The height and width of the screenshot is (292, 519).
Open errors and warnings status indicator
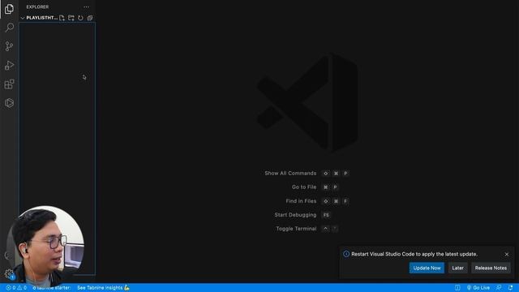click(x=16, y=288)
